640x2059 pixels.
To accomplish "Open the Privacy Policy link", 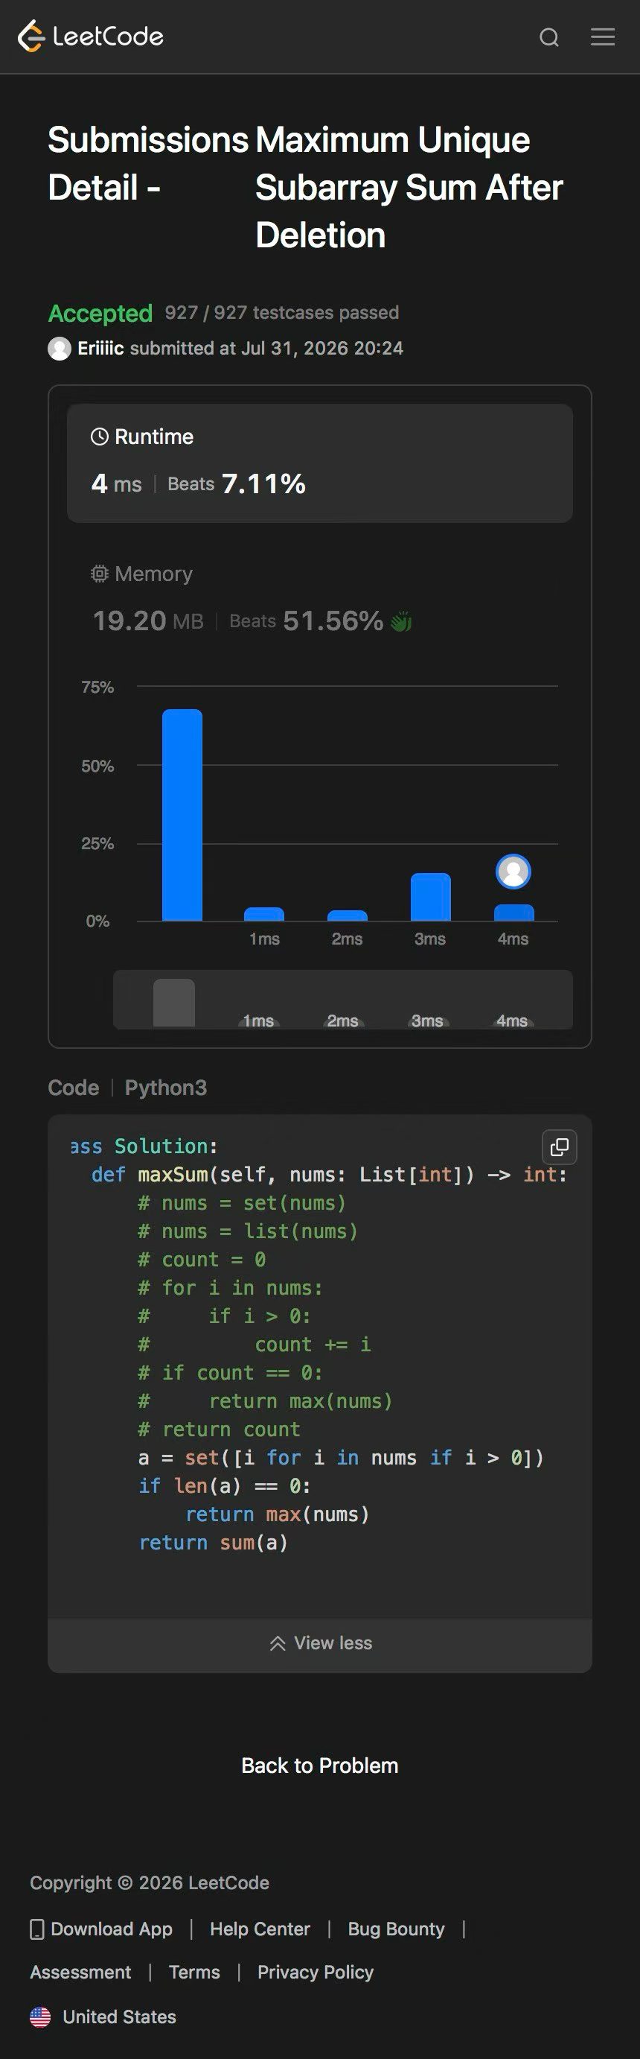I will click(x=316, y=1972).
